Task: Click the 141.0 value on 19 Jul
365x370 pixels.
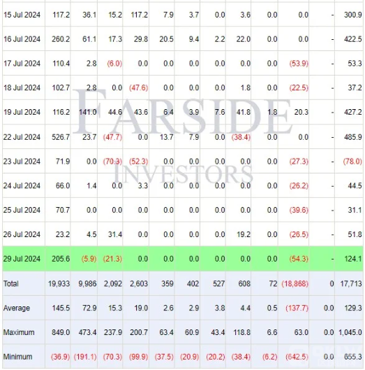Action: [88, 112]
